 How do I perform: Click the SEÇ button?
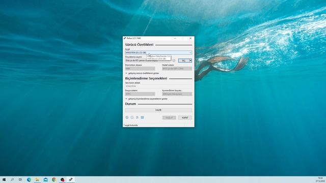(x=184, y=60)
